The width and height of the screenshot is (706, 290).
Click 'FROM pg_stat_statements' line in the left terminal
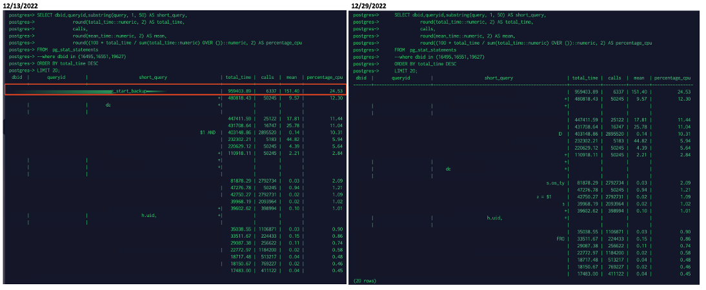click(49, 49)
